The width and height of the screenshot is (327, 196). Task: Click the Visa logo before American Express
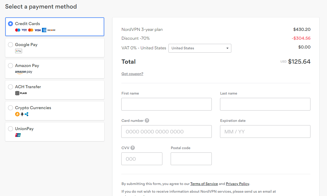click(37, 30)
